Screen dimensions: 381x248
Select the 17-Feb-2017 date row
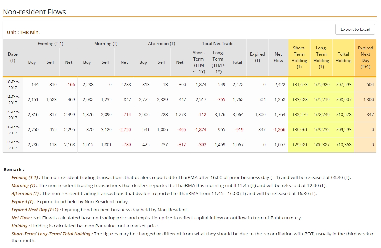point(13,145)
